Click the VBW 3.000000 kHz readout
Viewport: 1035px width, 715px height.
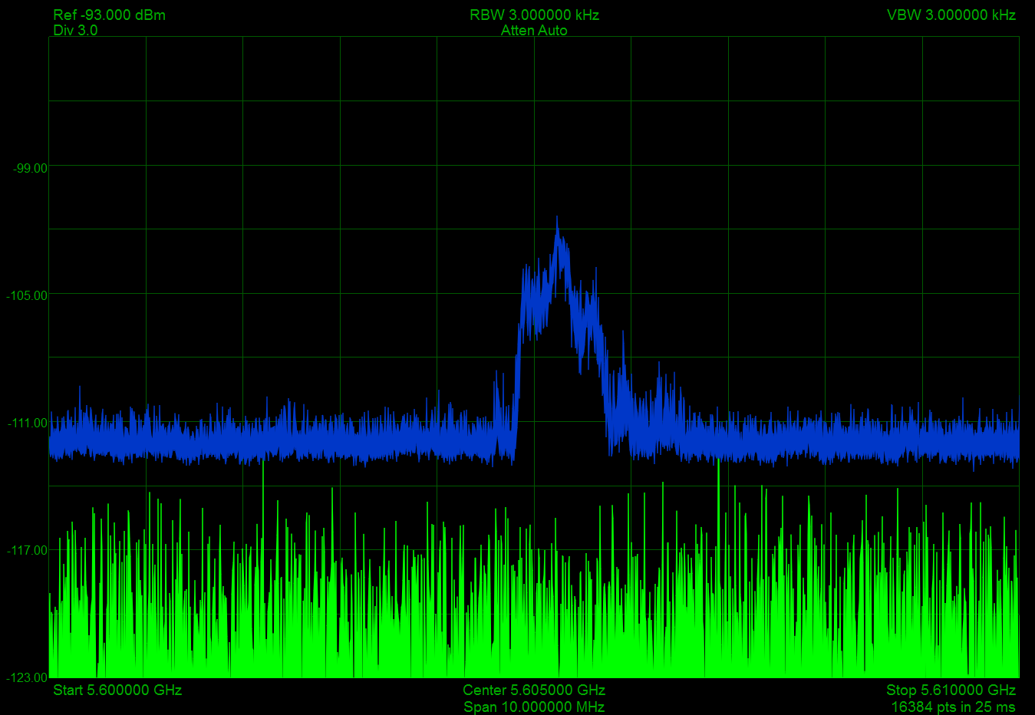coord(951,15)
